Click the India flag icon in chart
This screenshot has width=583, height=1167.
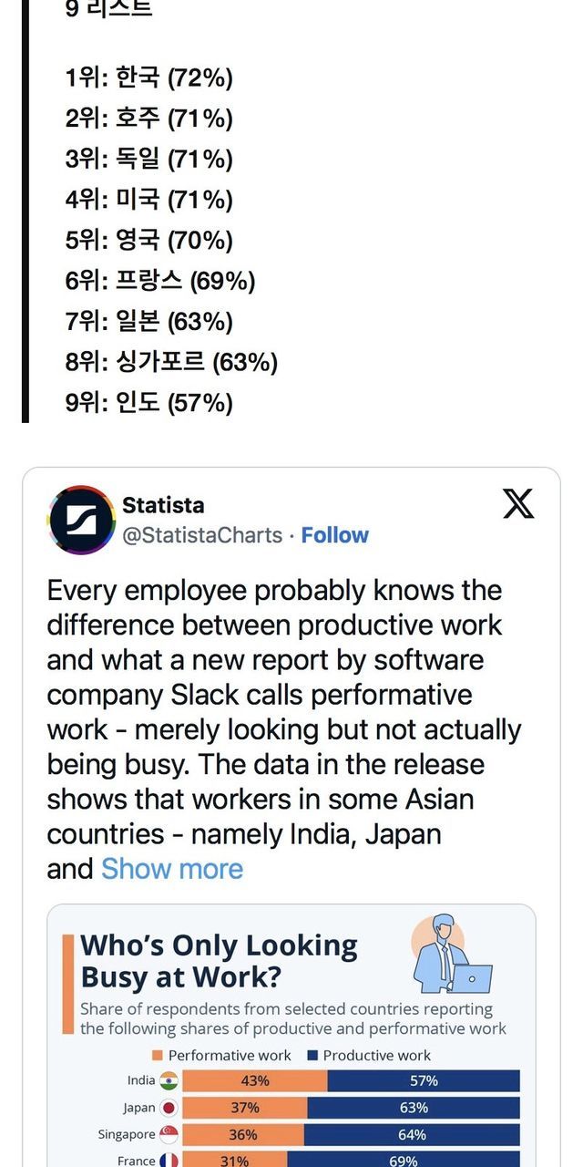(x=169, y=1081)
